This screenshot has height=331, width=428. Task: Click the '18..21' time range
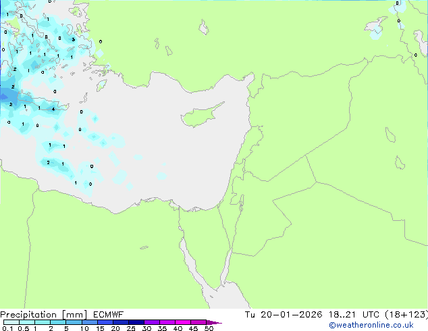342,315
